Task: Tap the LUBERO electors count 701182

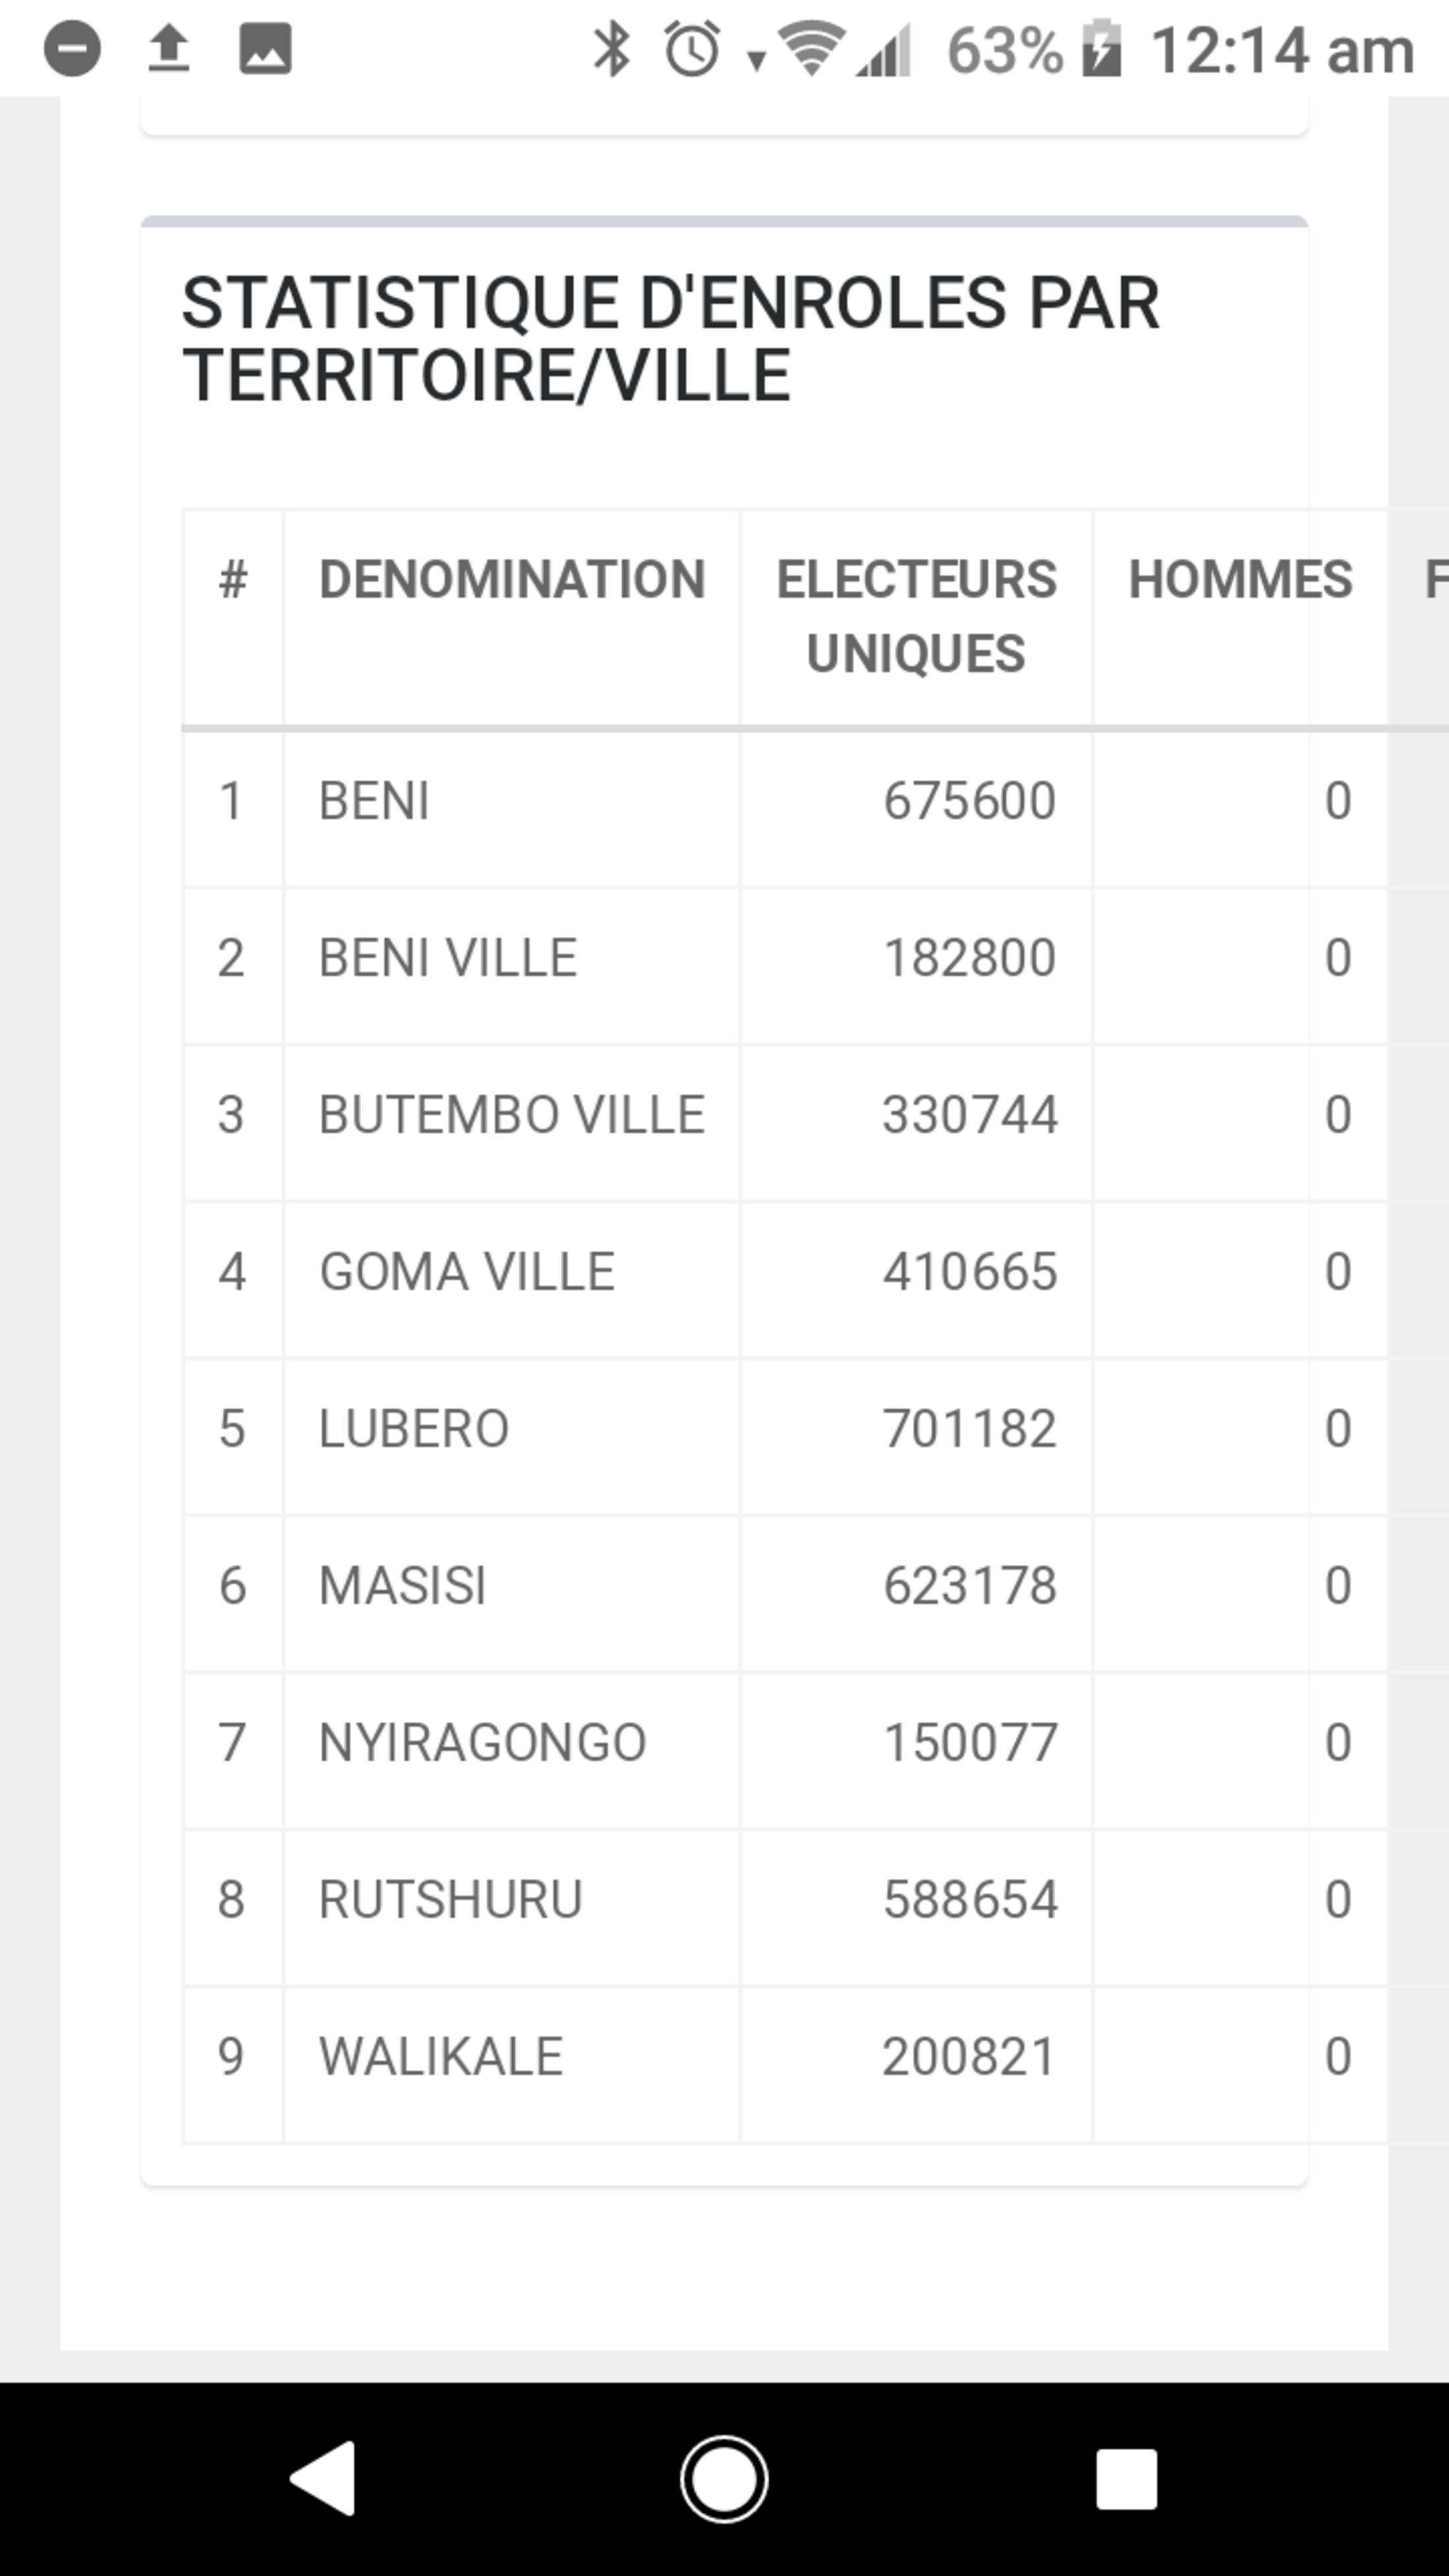Action: pyautogui.click(x=969, y=1429)
